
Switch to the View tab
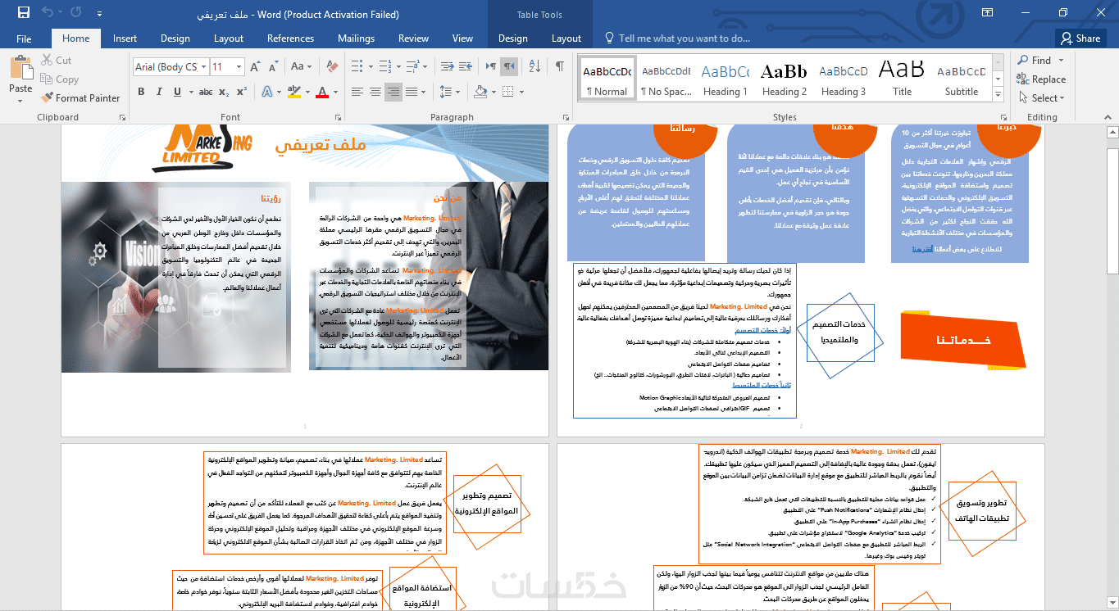462,38
